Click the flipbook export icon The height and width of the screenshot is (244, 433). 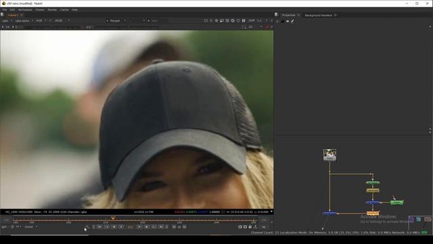[x=256, y=227]
